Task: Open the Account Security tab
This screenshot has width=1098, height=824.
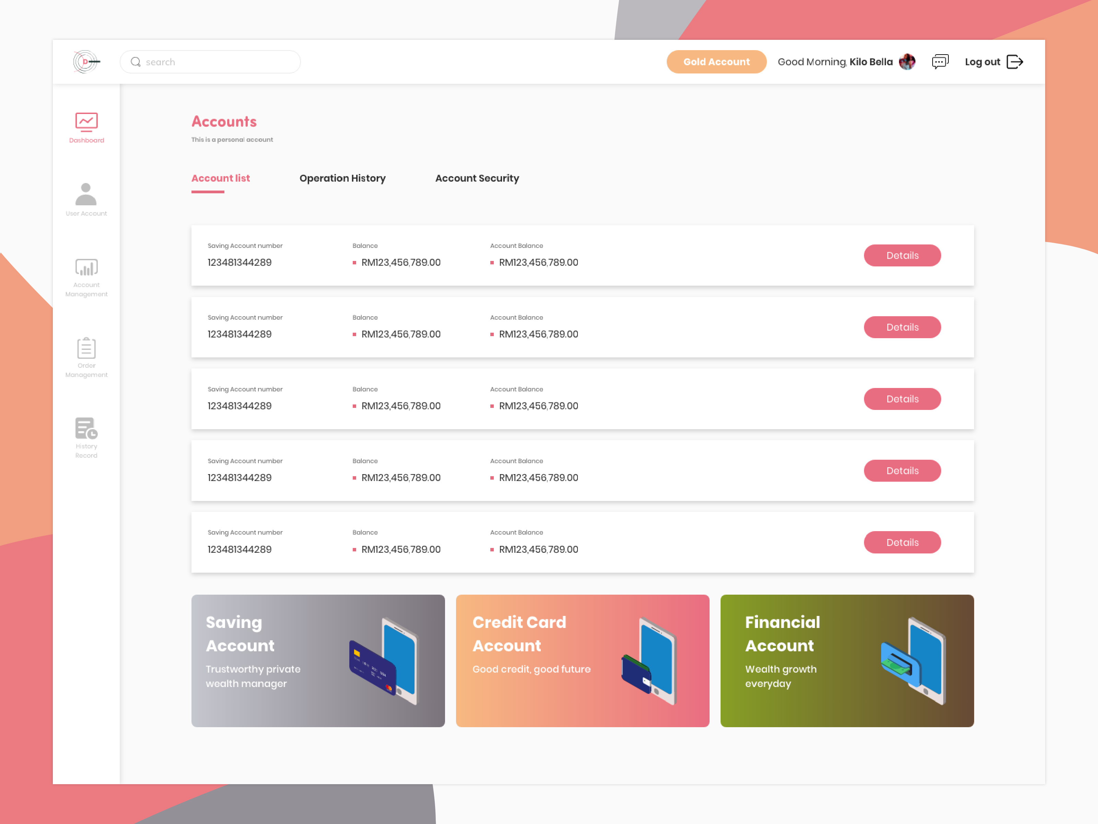Action: [x=477, y=178]
